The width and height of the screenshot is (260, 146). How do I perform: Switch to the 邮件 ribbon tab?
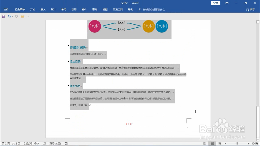coord(84,9)
